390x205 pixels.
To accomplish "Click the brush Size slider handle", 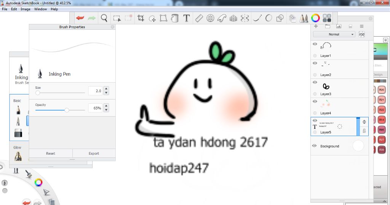I will (38, 93).
